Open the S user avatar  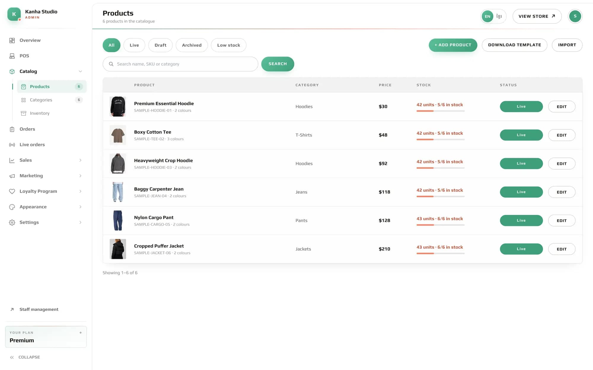575,16
